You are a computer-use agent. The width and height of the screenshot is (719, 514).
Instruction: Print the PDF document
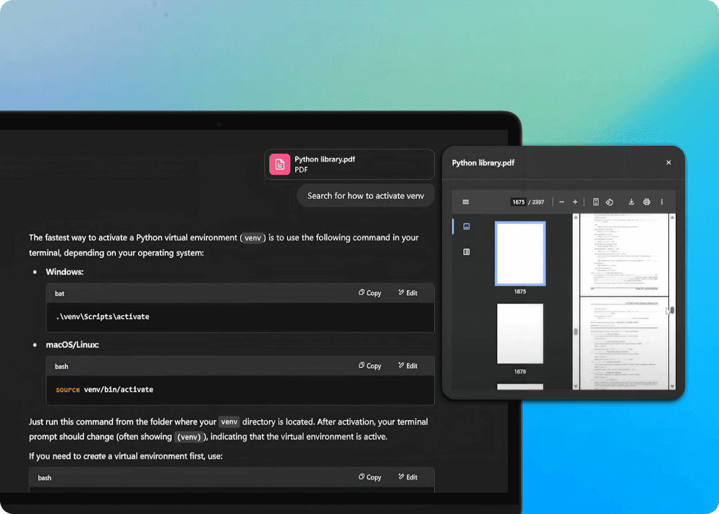(646, 202)
